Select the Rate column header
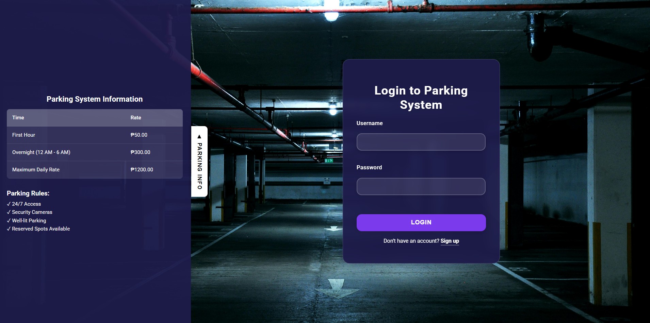The width and height of the screenshot is (650, 323). pyautogui.click(x=136, y=118)
